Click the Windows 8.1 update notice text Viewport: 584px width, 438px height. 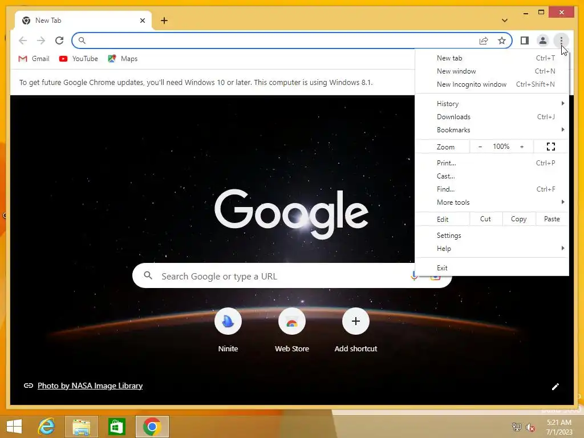[x=196, y=82]
